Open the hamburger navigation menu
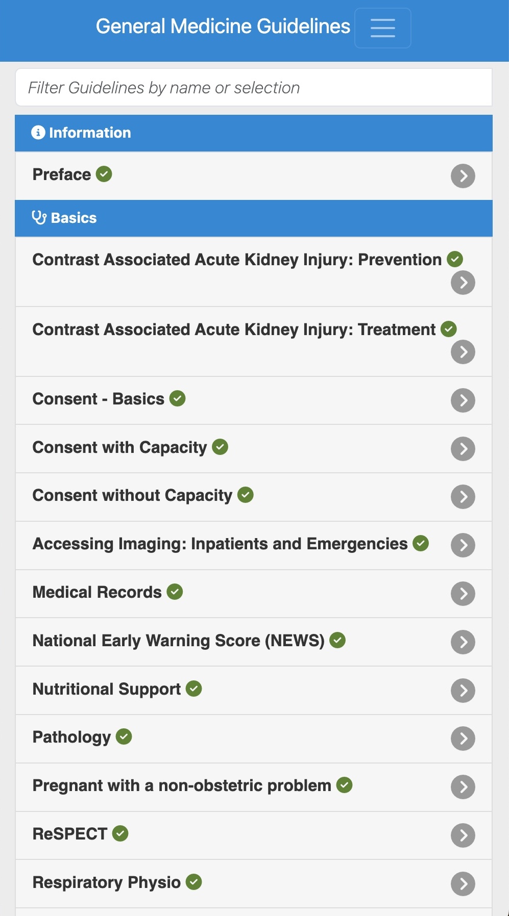This screenshot has width=509, height=916. point(382,28)
